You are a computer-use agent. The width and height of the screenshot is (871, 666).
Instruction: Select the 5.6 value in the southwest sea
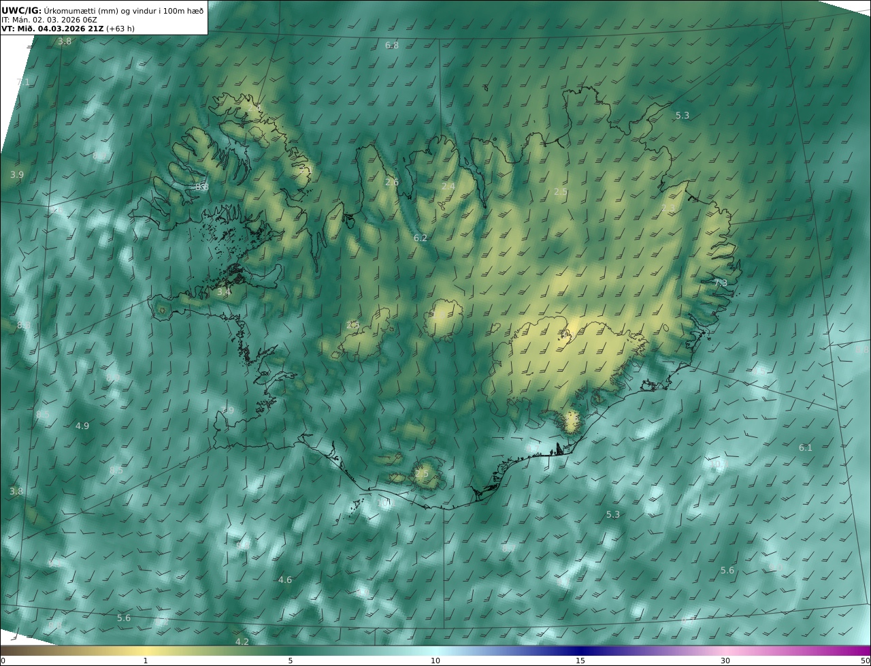(124, 618)
